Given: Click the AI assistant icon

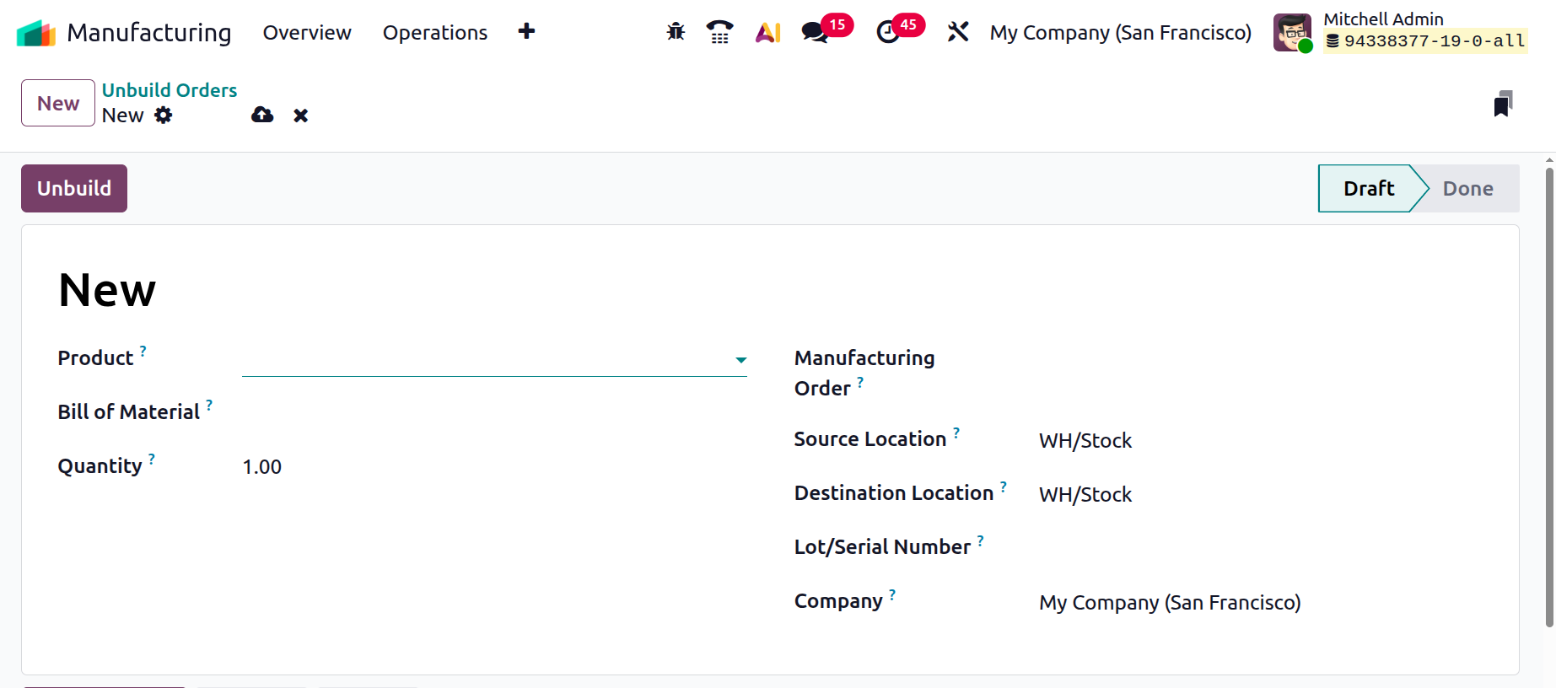Looking at the screenshot, I should pos(767,32).
